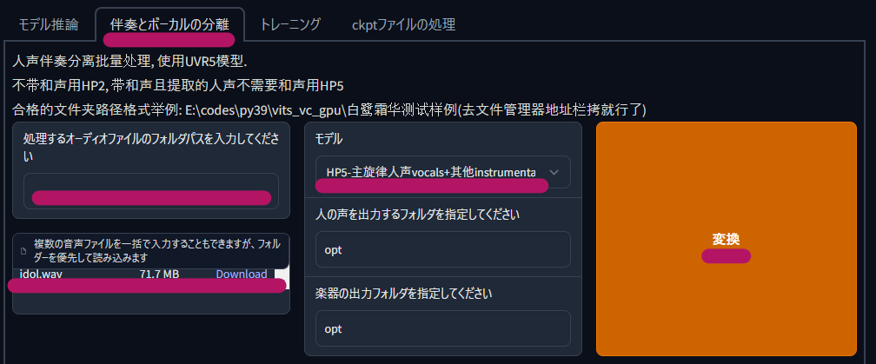Expand the model dropdown chevron arrow
The image size is (876, 364).
[554, 173]
